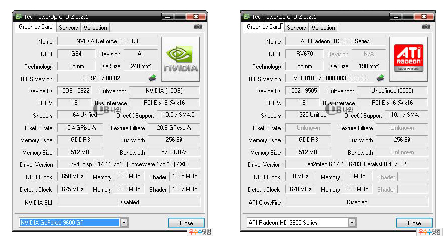
Task: Click the Name field showing ATI Radeon HD 3800 Series
Action: click(x=335, y=41)
